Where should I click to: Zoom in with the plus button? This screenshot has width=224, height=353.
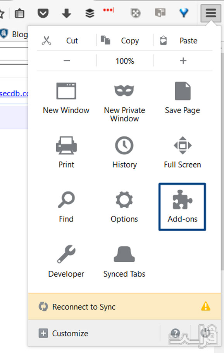tap(183, 61)
